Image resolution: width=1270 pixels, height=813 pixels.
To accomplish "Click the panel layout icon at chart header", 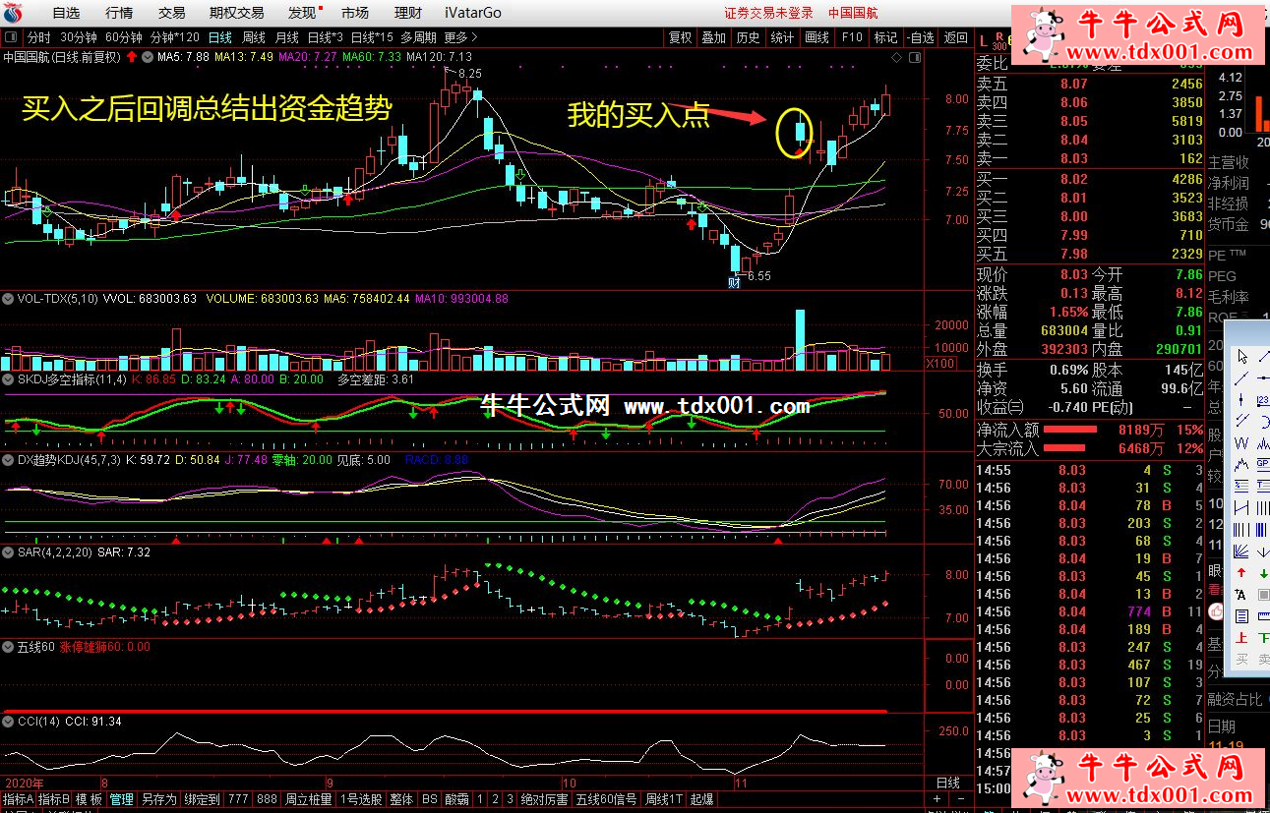I will 916,58.
